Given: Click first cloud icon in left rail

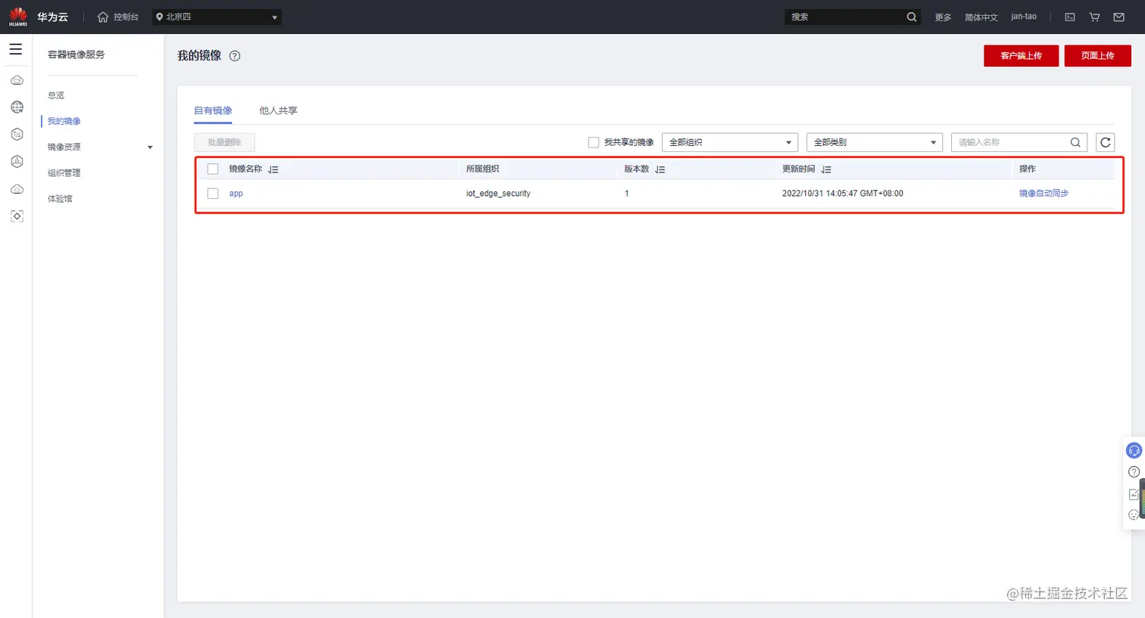Looking at the screenshot, I should [x=17, y=80].
